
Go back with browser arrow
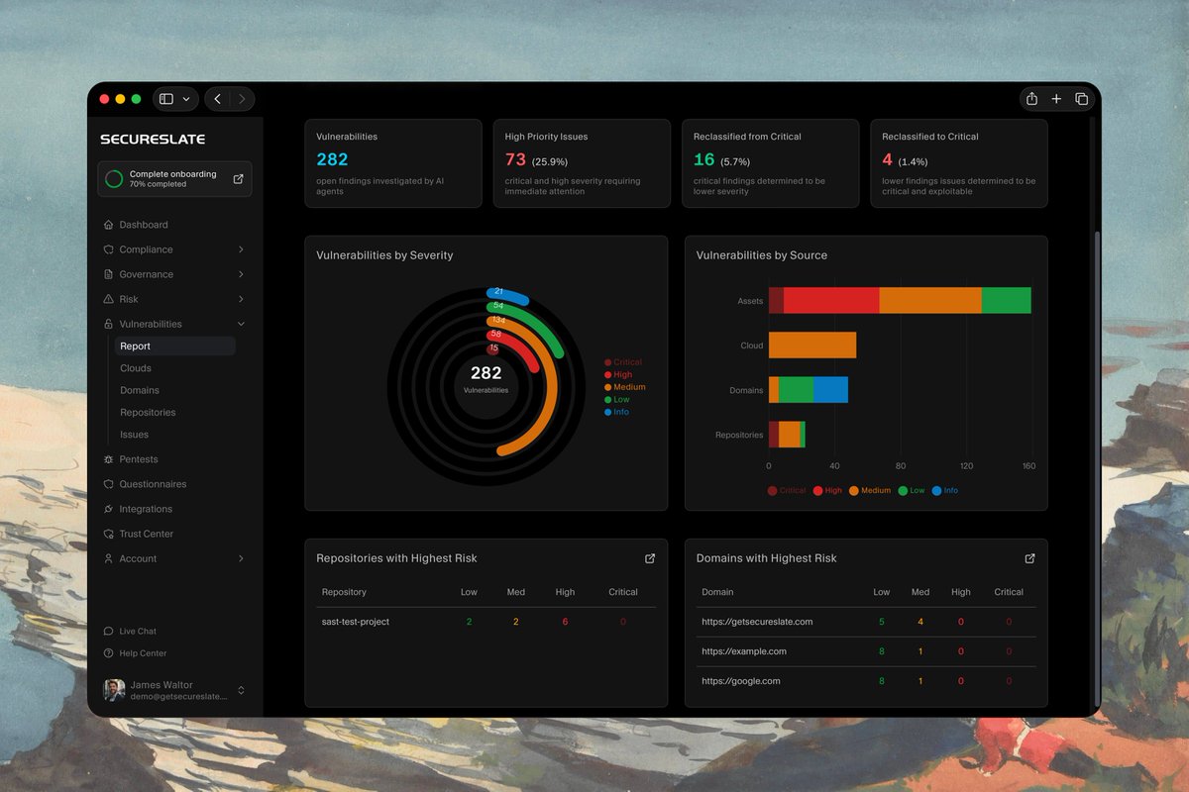(x=218, y=99)
